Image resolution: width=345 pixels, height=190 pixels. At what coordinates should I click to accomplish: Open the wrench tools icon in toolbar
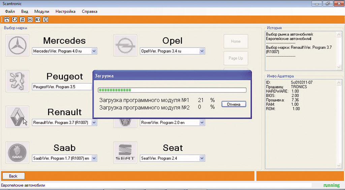[x=22, y=20]
